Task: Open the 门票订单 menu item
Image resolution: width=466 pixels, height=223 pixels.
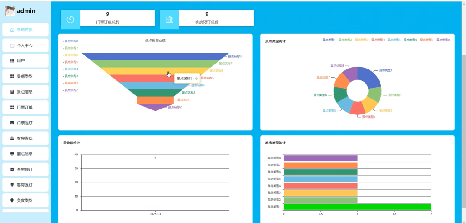Action: [x=25, y=107]
